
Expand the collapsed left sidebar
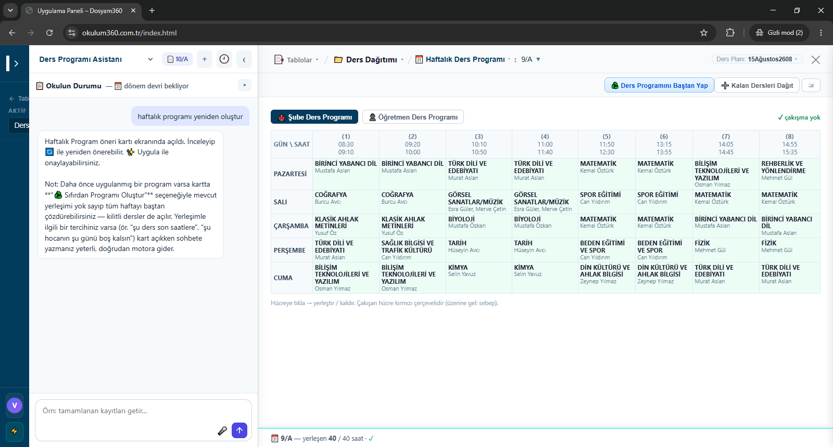16,63
